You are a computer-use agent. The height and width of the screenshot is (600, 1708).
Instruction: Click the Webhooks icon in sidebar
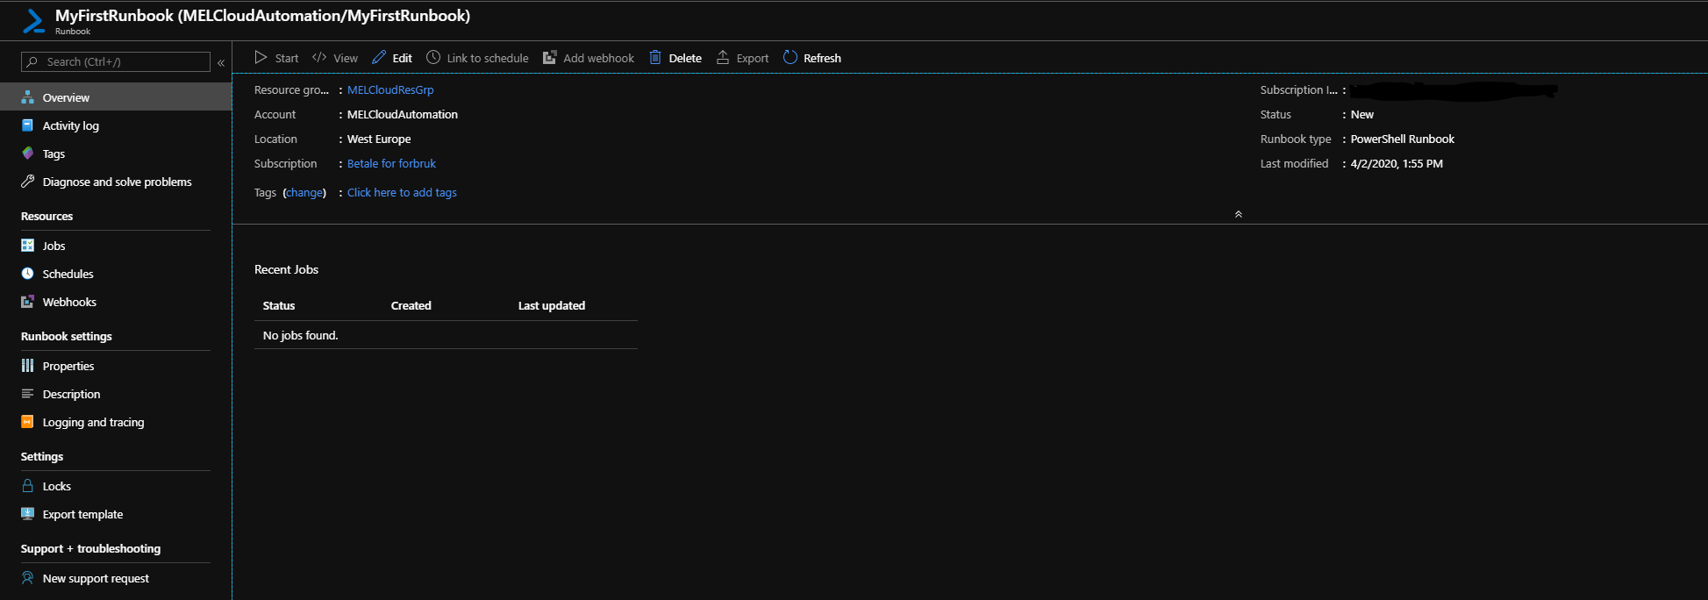tap(28, 302)
